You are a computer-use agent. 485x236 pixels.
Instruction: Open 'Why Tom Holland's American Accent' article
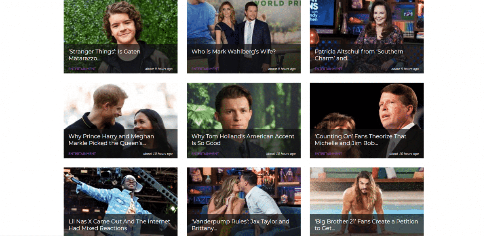coord(243,140)
